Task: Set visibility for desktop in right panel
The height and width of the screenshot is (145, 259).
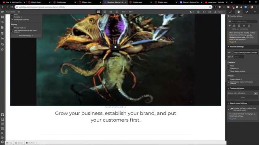Action: (234, 26)
